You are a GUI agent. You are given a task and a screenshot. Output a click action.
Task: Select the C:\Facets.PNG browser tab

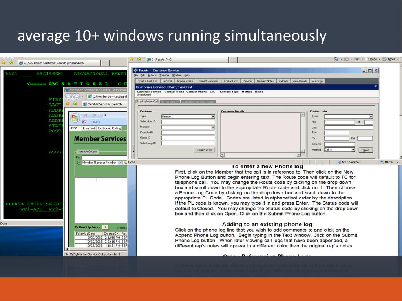point(187,60)
